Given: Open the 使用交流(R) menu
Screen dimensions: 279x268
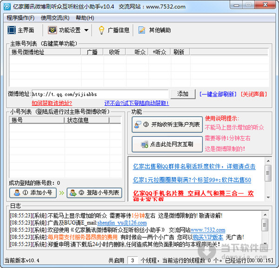Looking at the screenshot, I should tap(55, 18).
